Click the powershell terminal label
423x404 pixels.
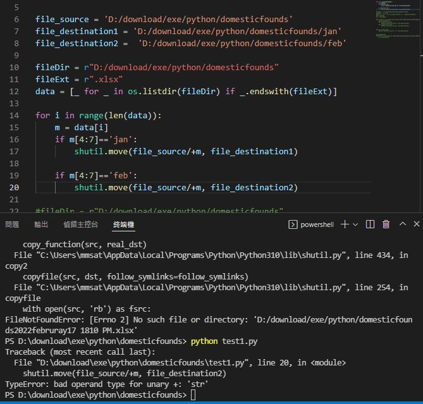coord(317,224)
